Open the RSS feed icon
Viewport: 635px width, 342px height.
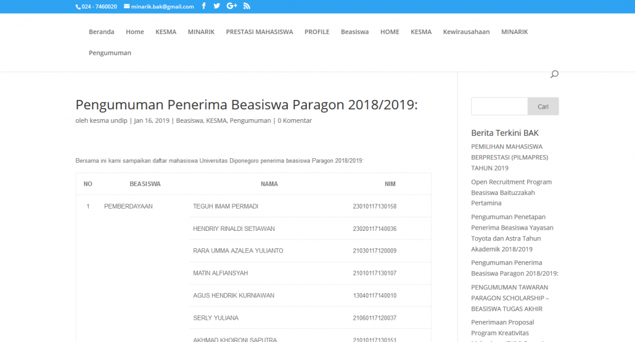pyautogui.click(x=247, y=6)
